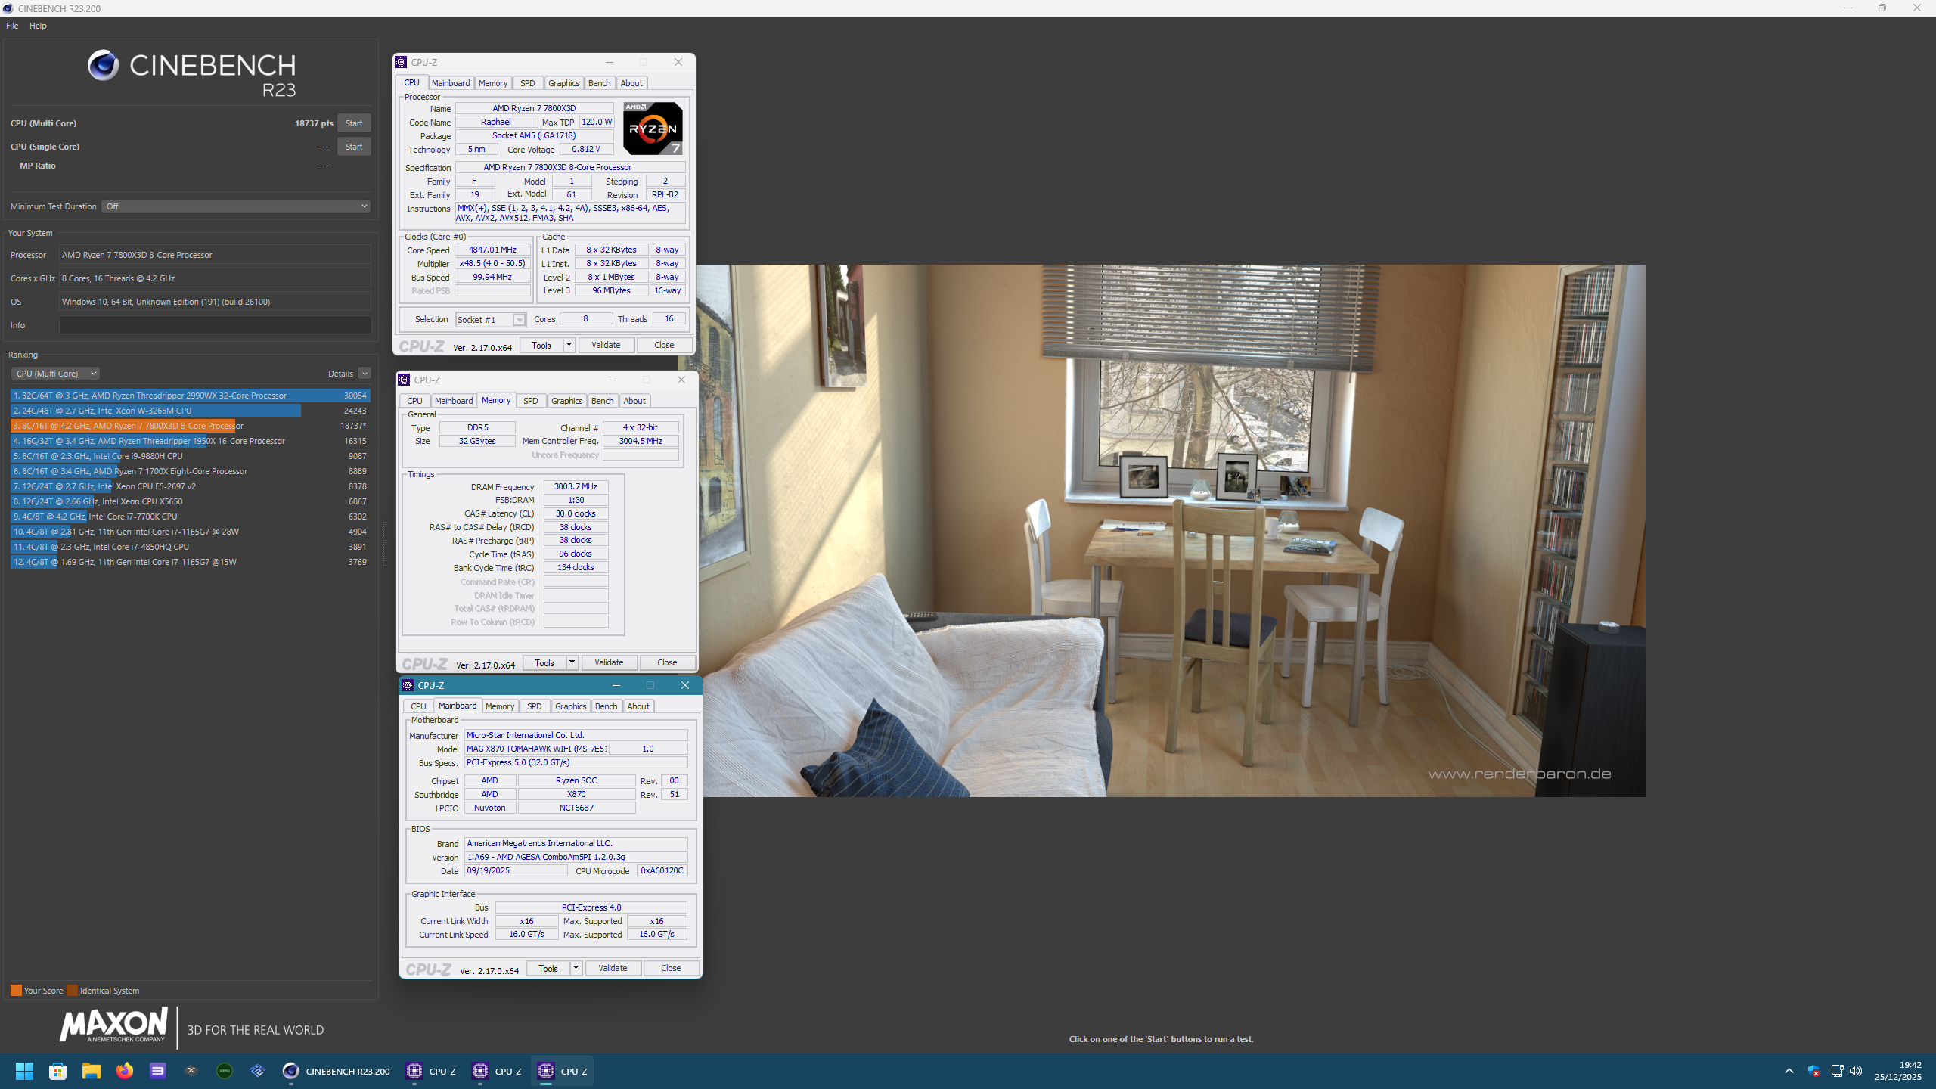Click the Info input field

pyautogui.click(x=215, y=325)
